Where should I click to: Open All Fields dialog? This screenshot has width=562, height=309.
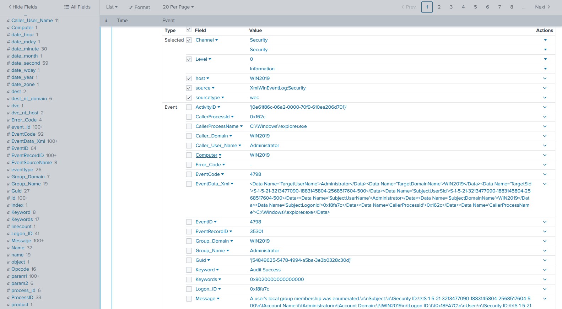click(x=77, y=7)
